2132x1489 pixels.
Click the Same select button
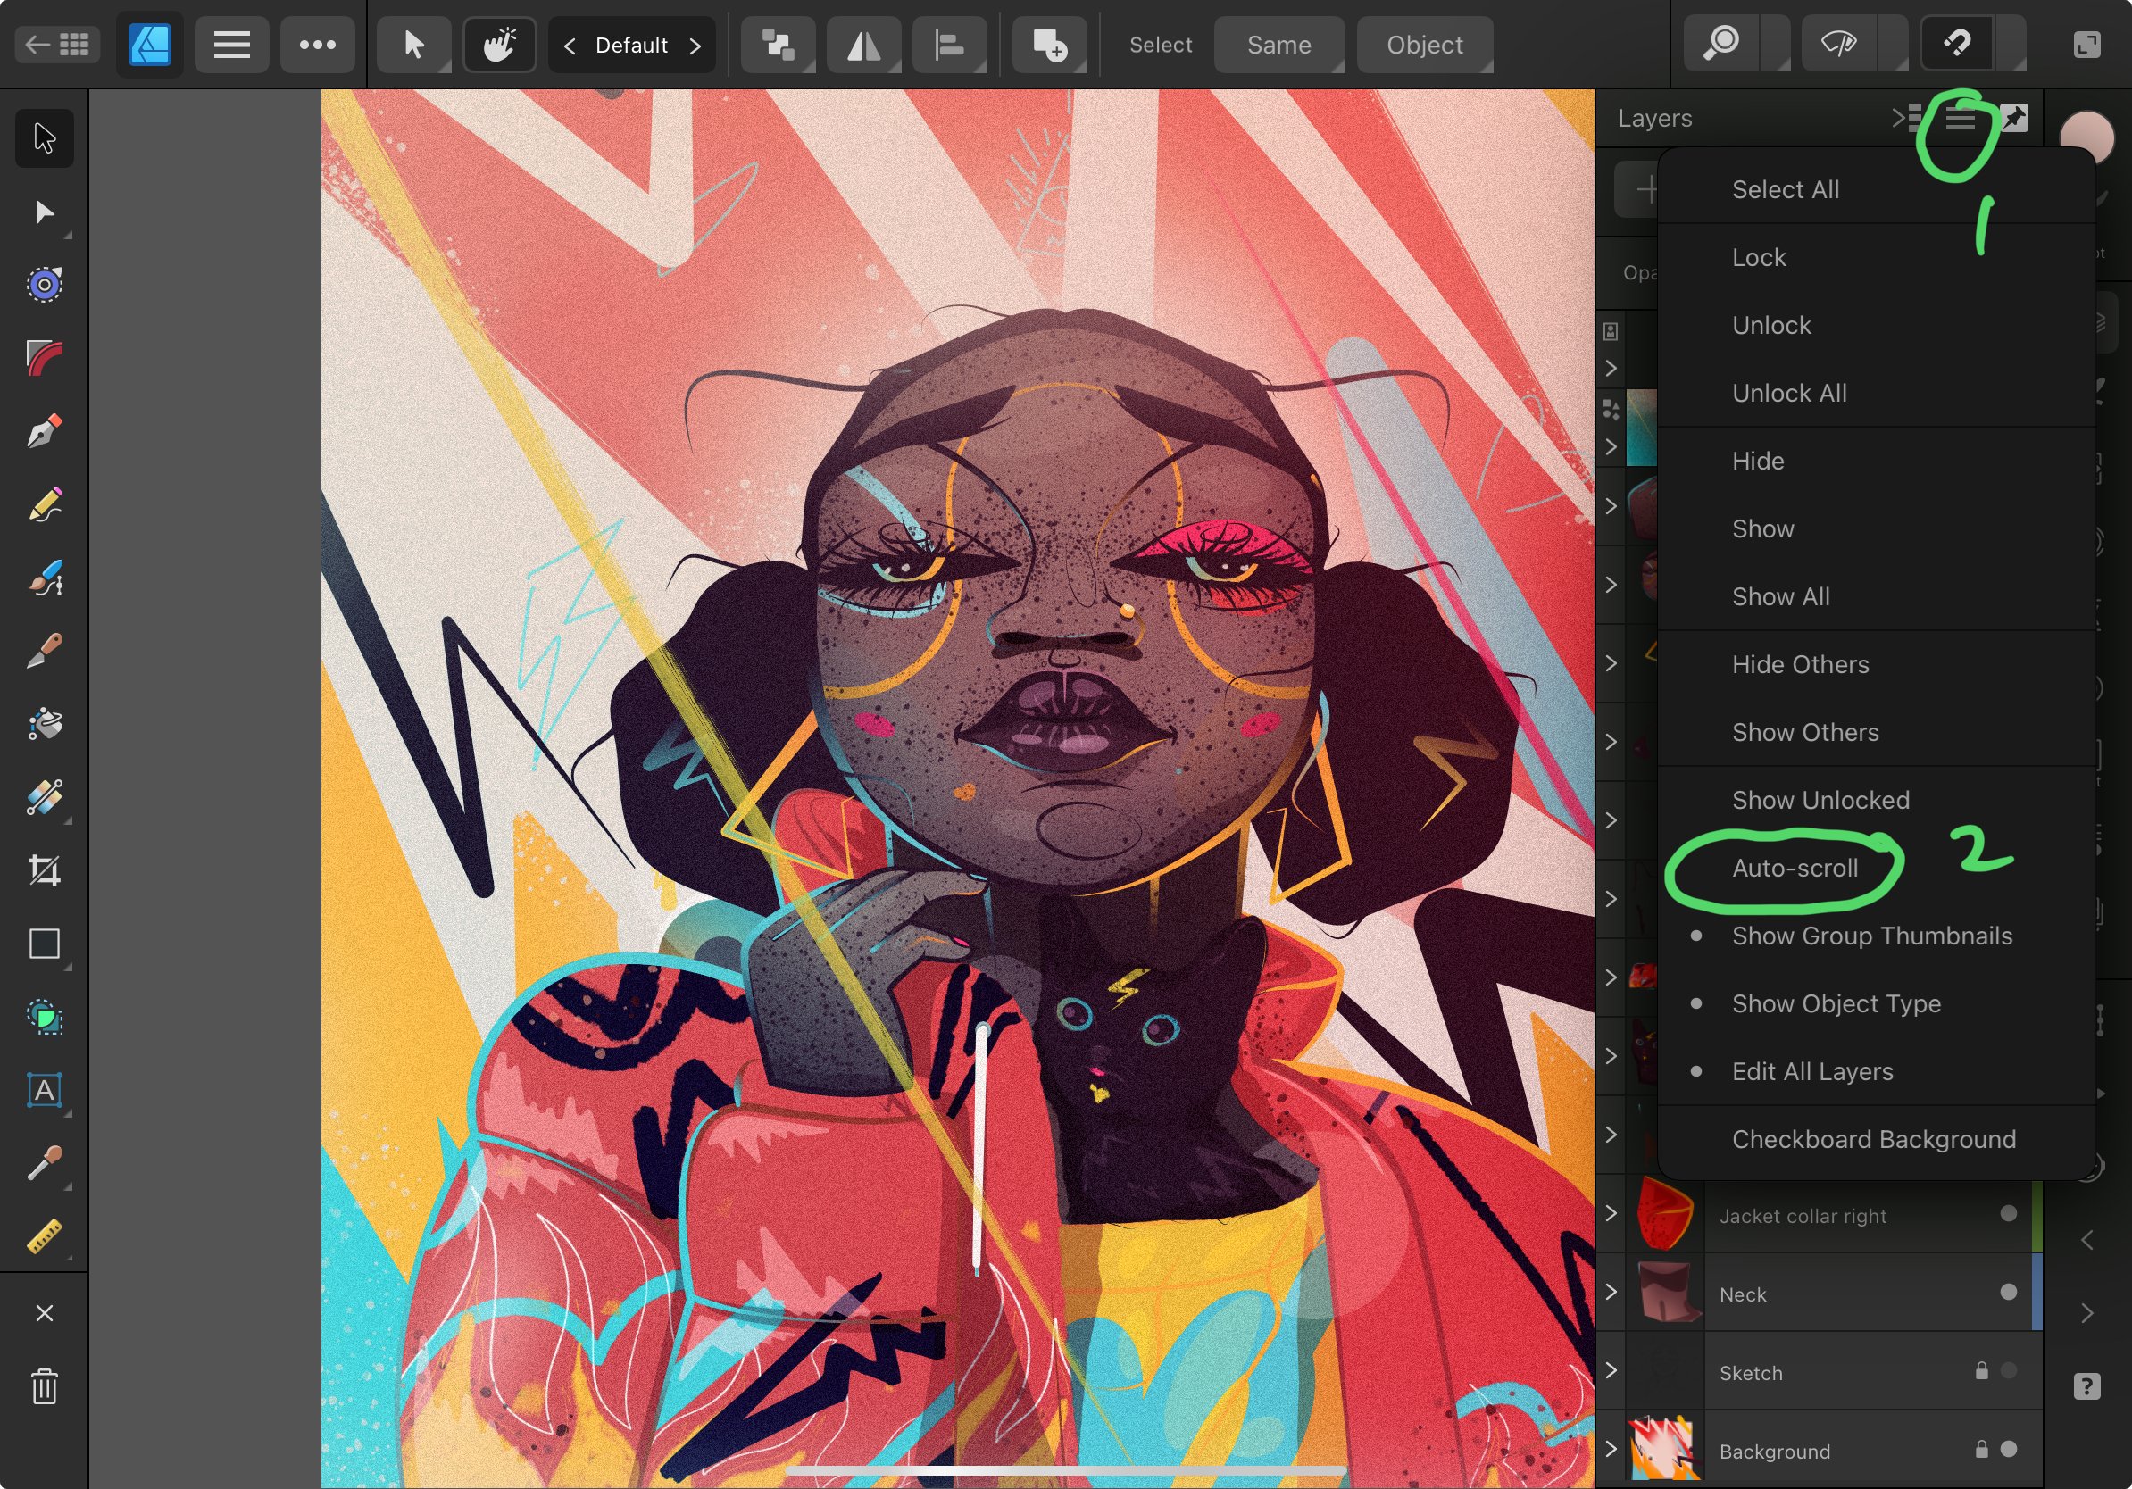[1278, 45]
